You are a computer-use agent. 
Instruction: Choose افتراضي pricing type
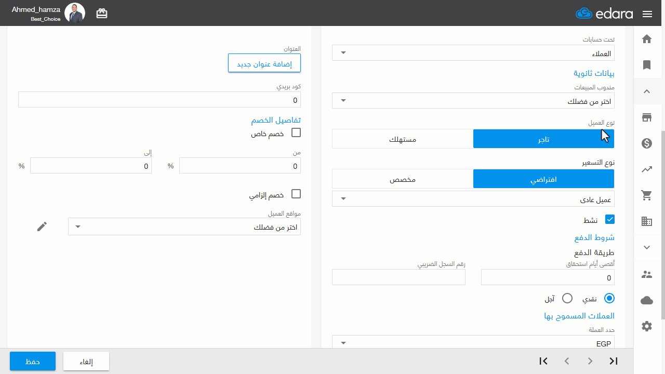[543, 179]
